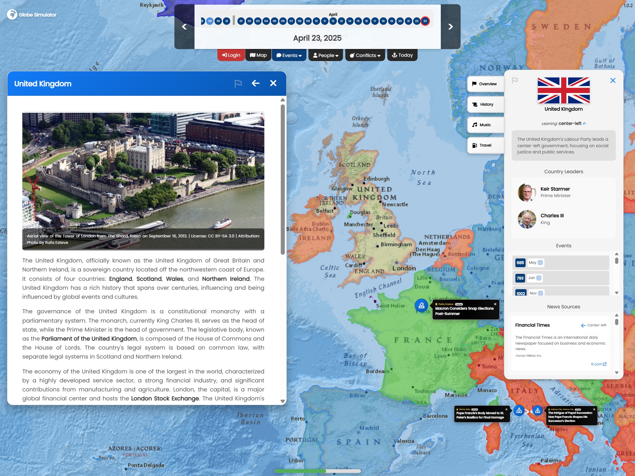Viewport: 635px width, 476px height.
Task: Click the flag icon in country info panel
Action: (x=515, y=81)
